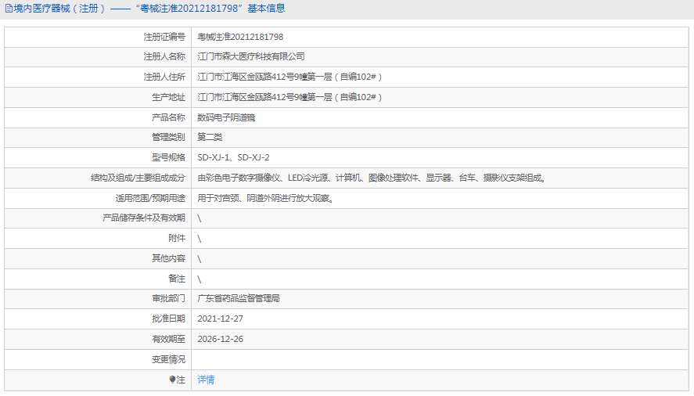Screen dimensions: 694x396
Task: Click the expiry date 2026-12-26
Action: pyautogui.click(x=220, y=339)
